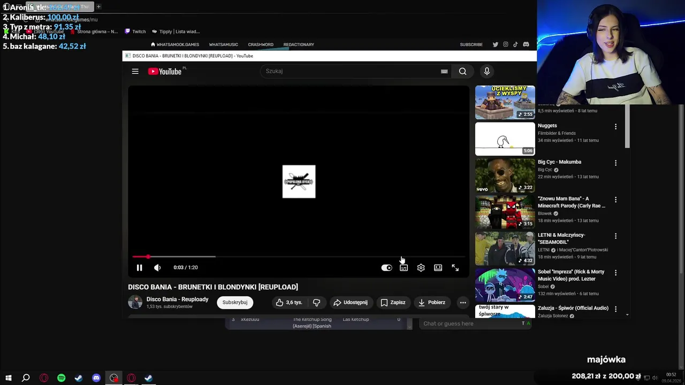
Task: Mute the video using the speaker icon
Action: coord(157,267)
